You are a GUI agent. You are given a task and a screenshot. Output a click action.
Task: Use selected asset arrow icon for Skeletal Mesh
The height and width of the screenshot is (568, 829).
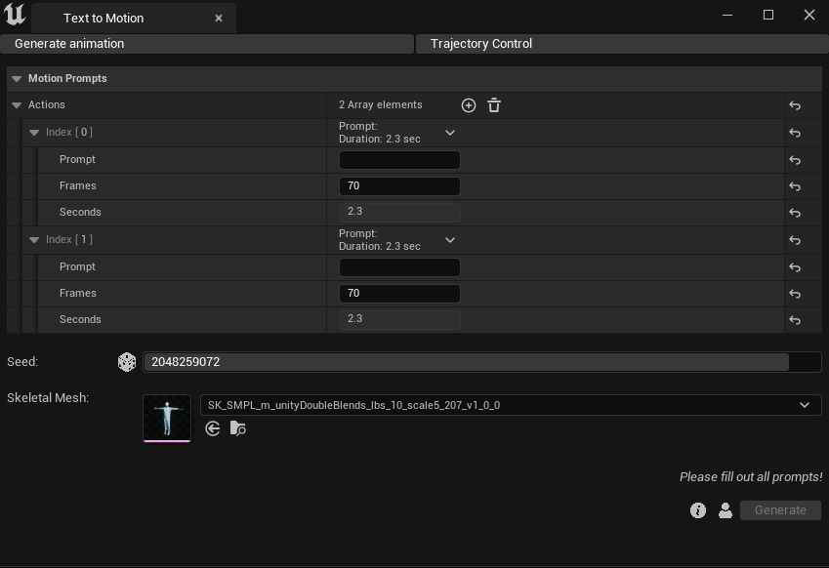(213, 428)
